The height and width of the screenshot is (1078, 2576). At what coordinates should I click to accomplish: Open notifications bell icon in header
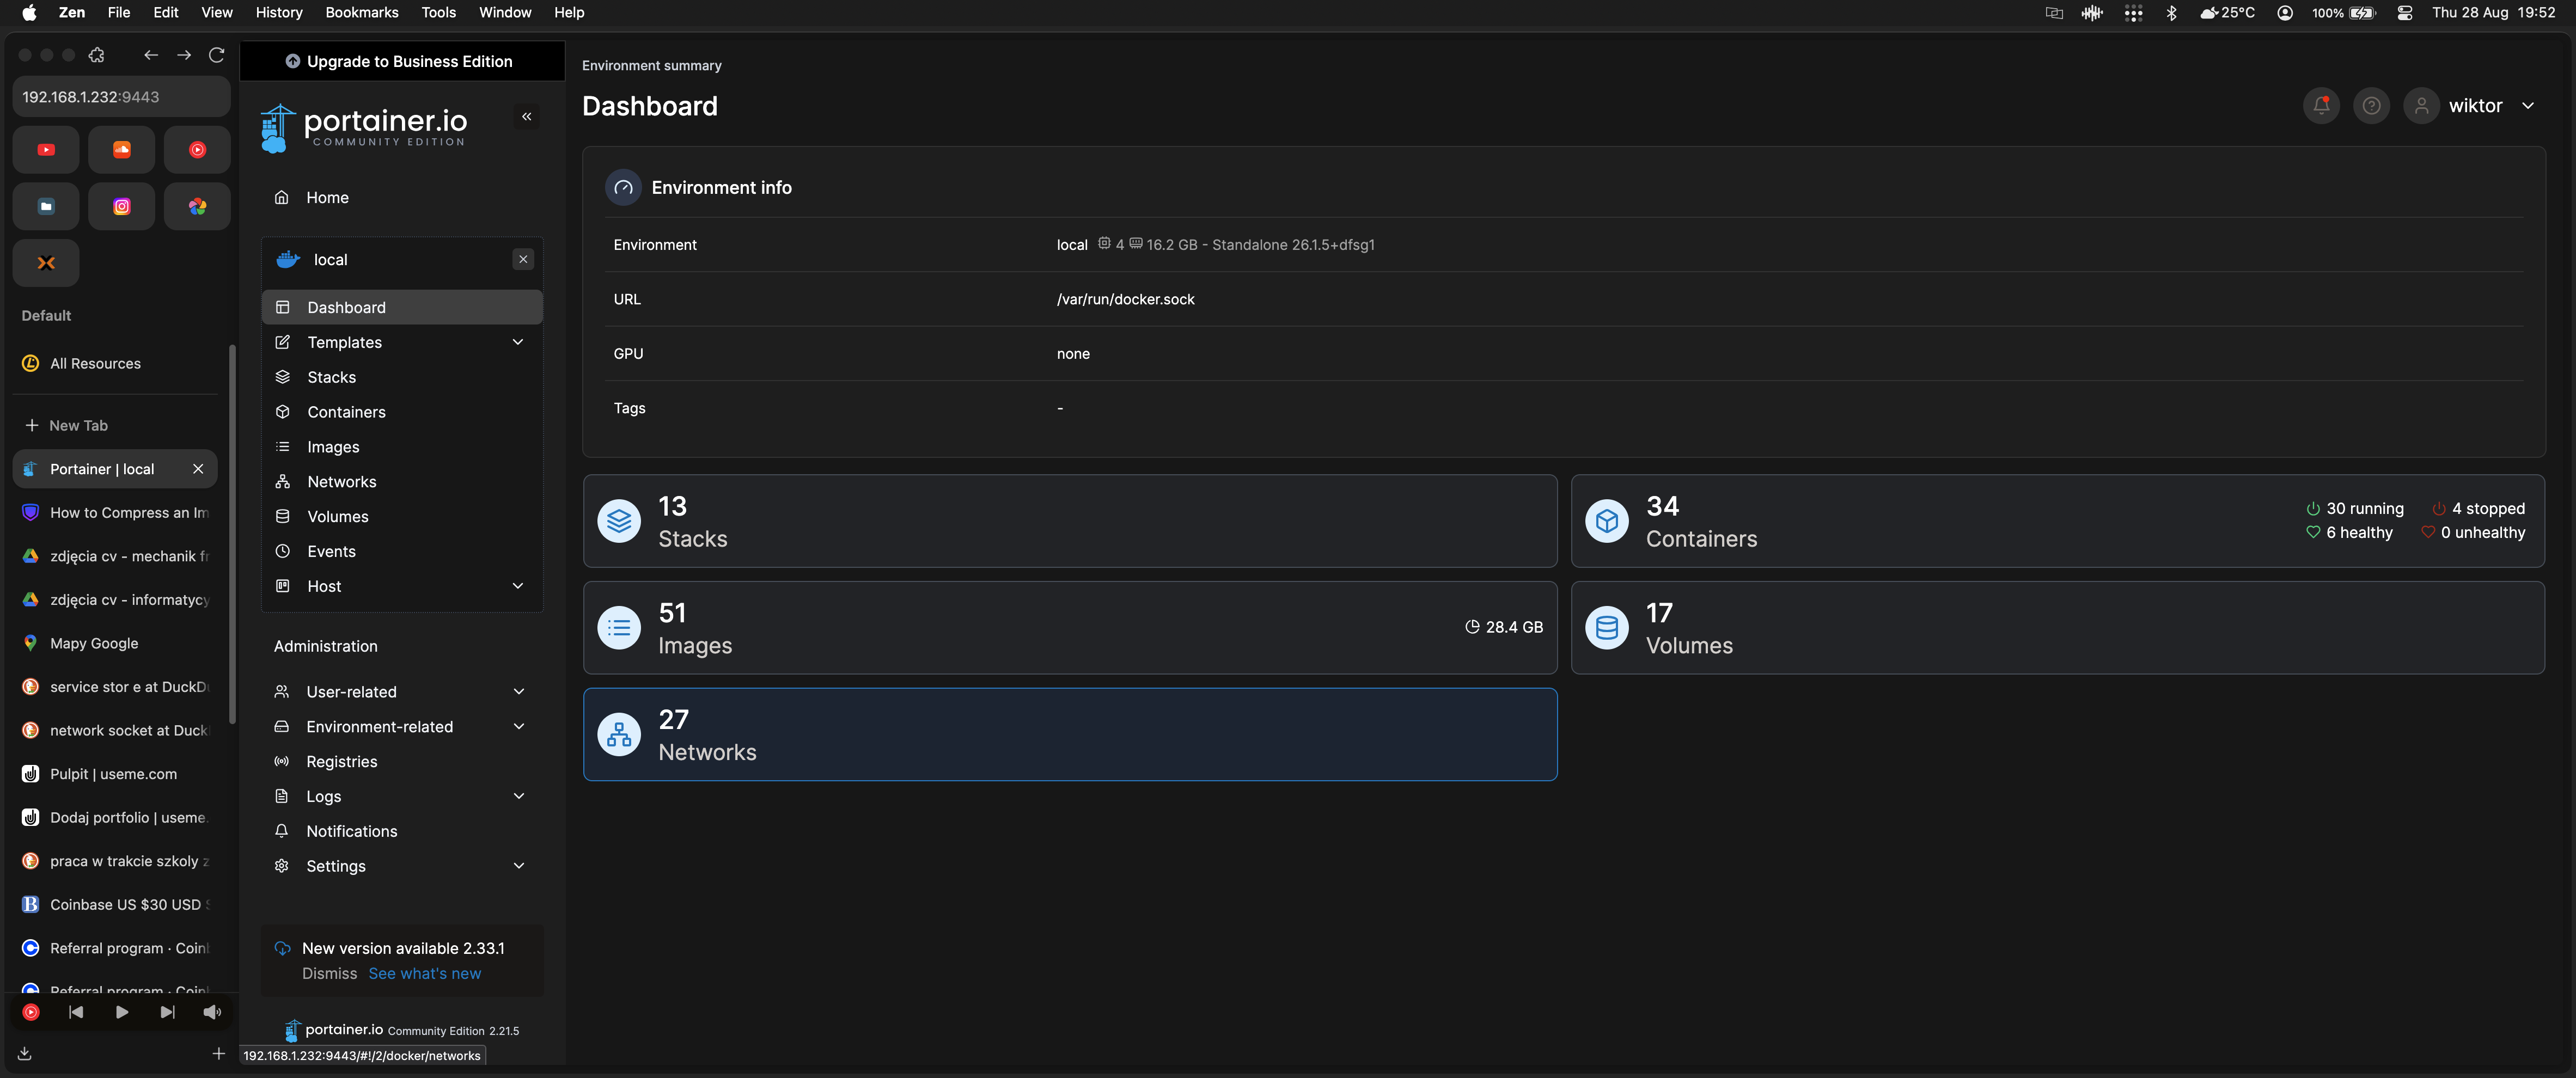(x=2321, y=106)
